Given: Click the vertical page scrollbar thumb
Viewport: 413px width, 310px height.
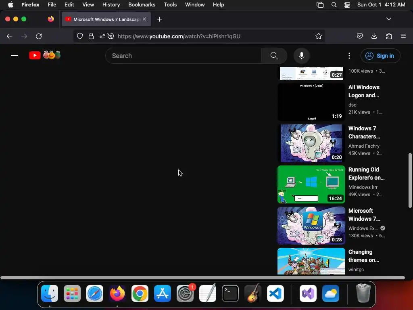Looking at the screenshot, I should pyautogui.click(x=410, y=180).
